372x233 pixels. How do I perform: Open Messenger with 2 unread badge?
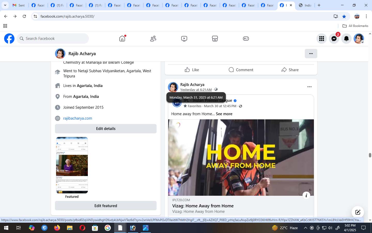click(334, 39)
